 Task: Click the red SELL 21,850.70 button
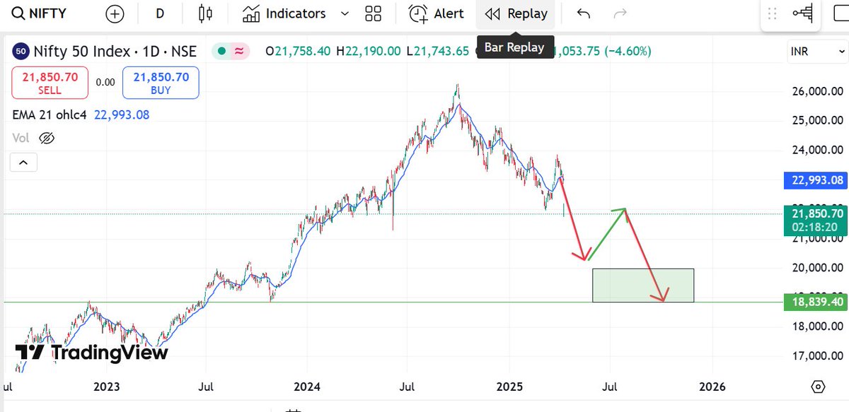(x=50, y=83)
